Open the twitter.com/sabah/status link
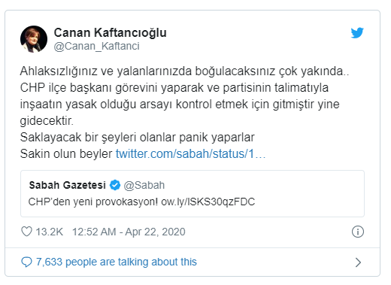Screen dimensions: 391x285 pyautogui.click(x=190, y=153)
